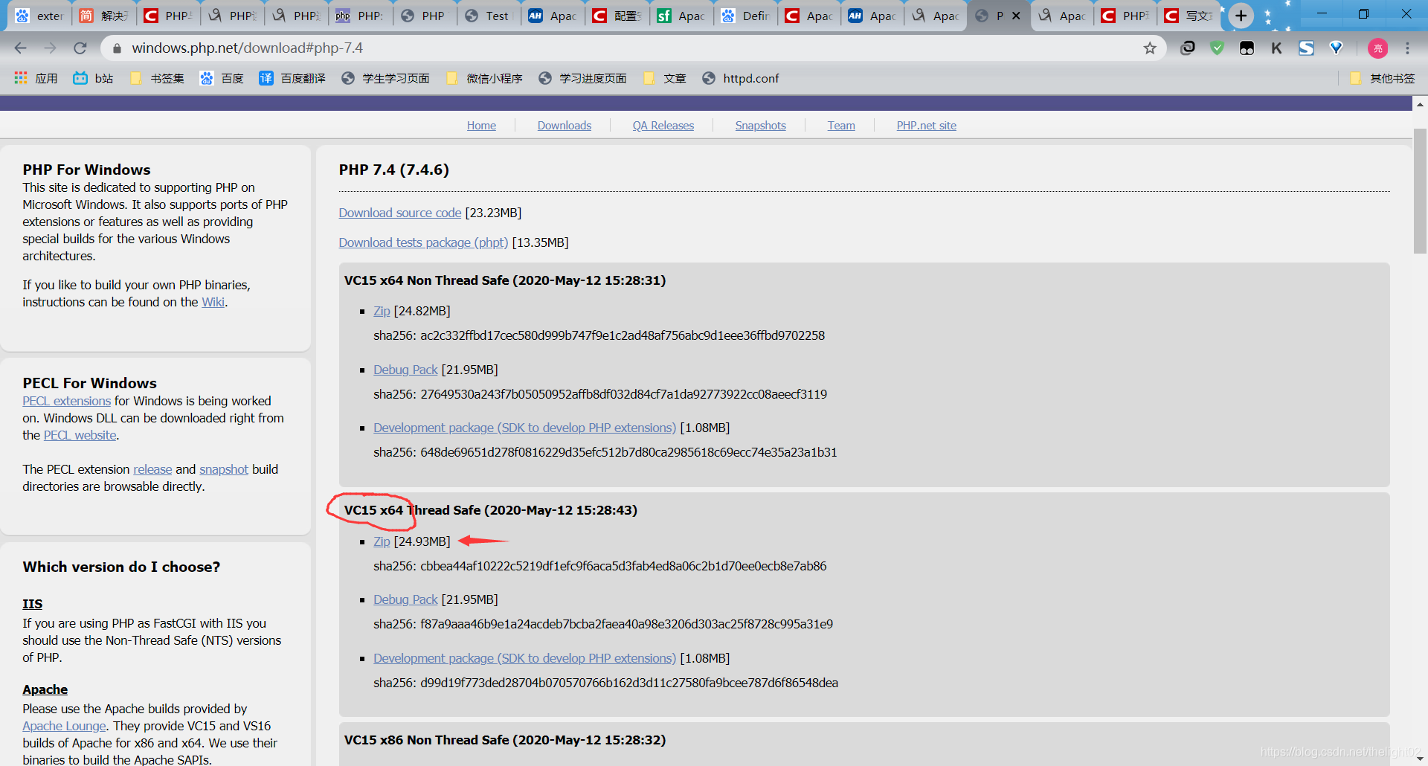Click the 'Which version do I choose?' heading
Viewport: 1428px width, 766px height.
tap(121, 567)
